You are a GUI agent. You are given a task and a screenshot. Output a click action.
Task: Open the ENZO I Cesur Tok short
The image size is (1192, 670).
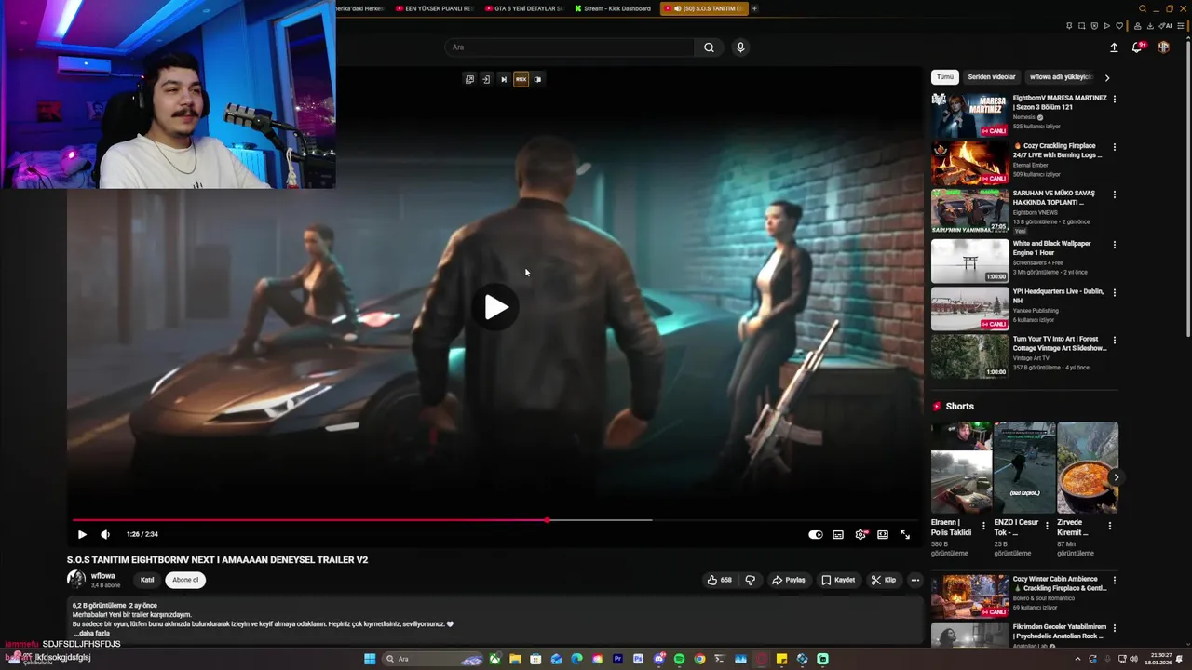pyautogui.click(x=1024, y=468)
